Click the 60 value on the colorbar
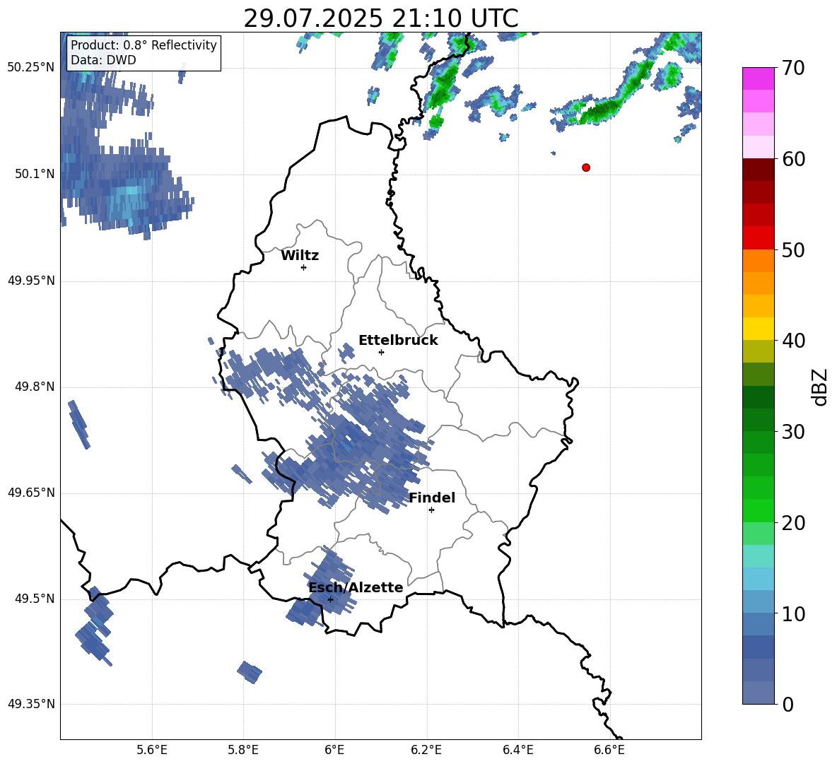This screenshot has height=764, width=837. pos(793,159)
